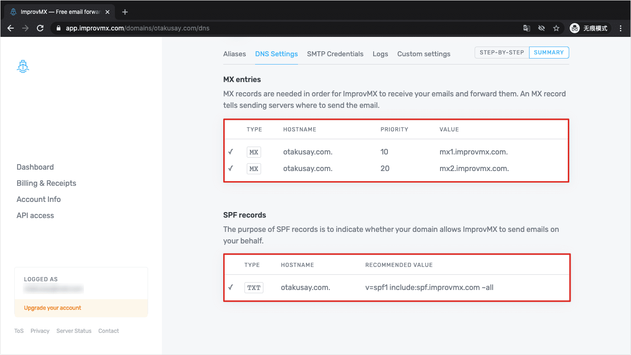Click hostname in the priority 10 row
Screen dimensions: 631x355
(308, 152)
